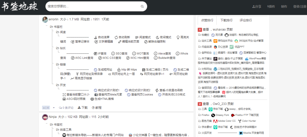Click errorlin's avatar image
The image size is (307, 137).
point(45,19)
